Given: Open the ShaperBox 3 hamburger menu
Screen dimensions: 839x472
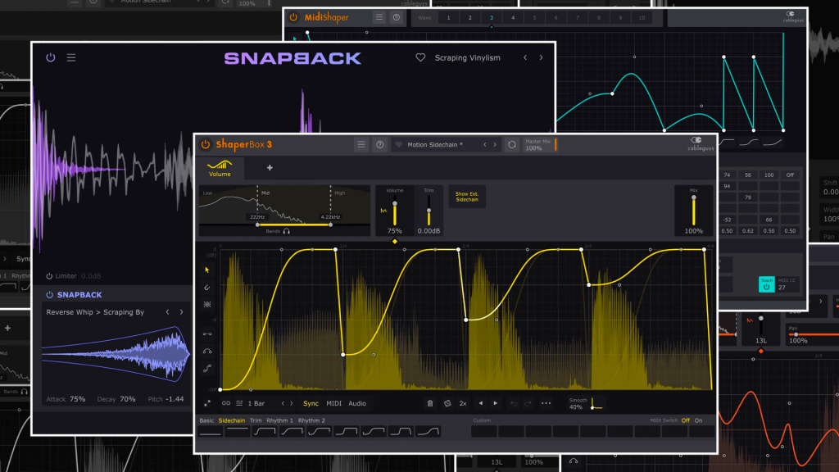Looking at the screenshot, I should [x=361, y=144].
